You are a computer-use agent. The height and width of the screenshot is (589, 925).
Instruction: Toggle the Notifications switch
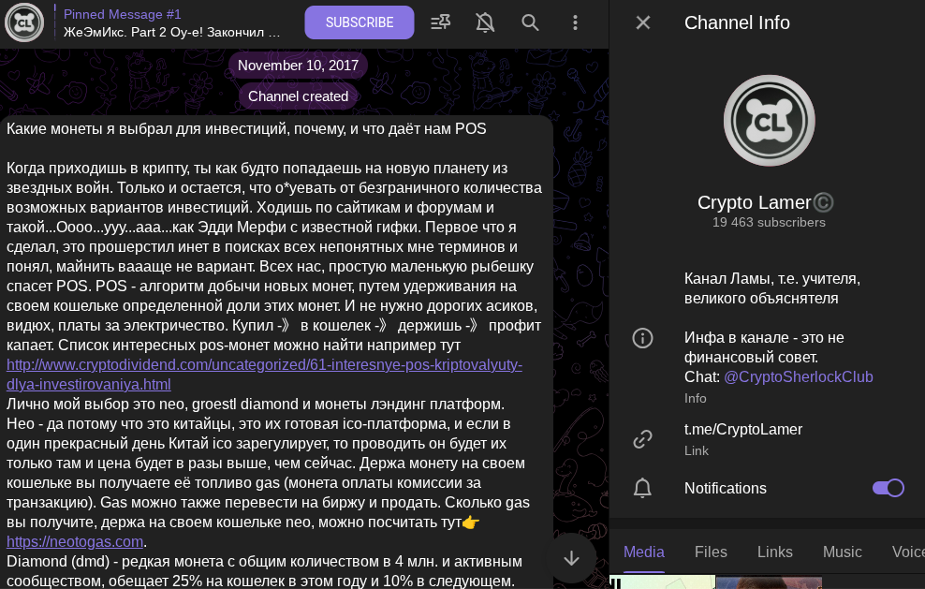click(x=888, y=488)
